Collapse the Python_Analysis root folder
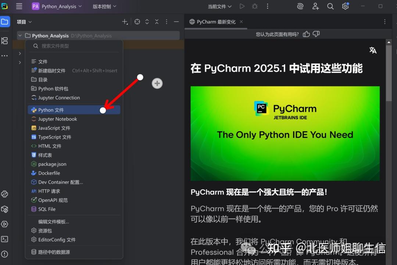The image size is (397, 265). pyautogui.click(x=20, y=36)
